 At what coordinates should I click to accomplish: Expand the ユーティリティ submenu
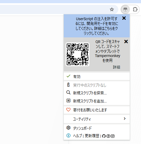click(x=97, y=119)
